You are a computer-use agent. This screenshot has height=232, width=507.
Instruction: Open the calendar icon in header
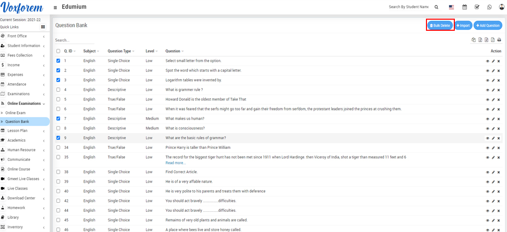[464, 7]
